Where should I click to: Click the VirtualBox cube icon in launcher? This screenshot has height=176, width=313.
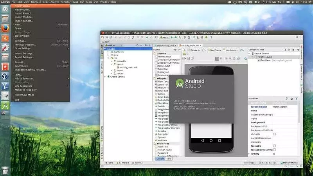coord(5,76)
